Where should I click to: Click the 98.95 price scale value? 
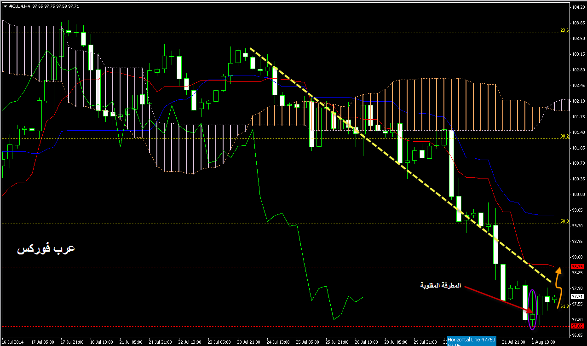[577, 241]
